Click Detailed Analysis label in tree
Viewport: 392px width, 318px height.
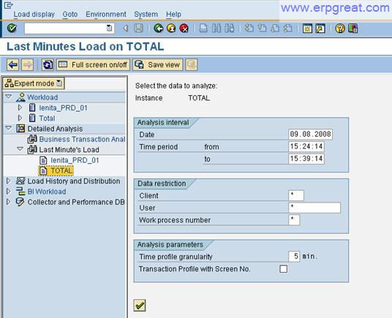coord(55,129)
